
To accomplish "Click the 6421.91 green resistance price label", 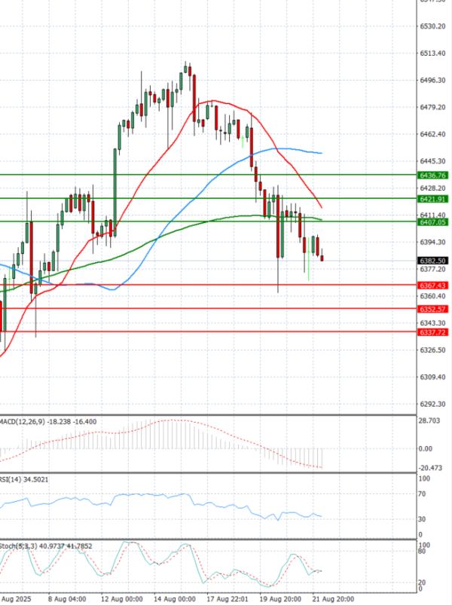I will click(x=432, y=199).
